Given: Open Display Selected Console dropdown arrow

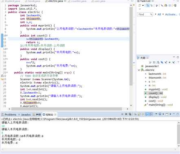Looking at the screenshot, I should tap(163, 114).
